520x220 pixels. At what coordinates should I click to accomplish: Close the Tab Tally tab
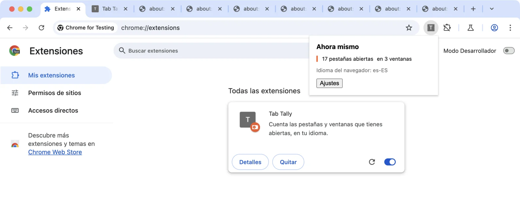pyautogui.click(x=125, y=9)
